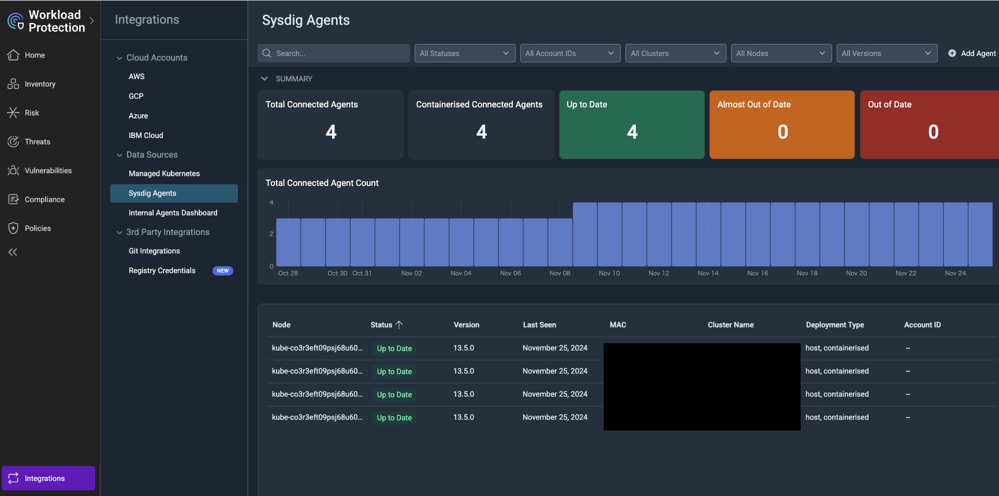Screen dimensions: 999x496
Task: Click the Sysdig Agents page title
Action: (306, 20)
